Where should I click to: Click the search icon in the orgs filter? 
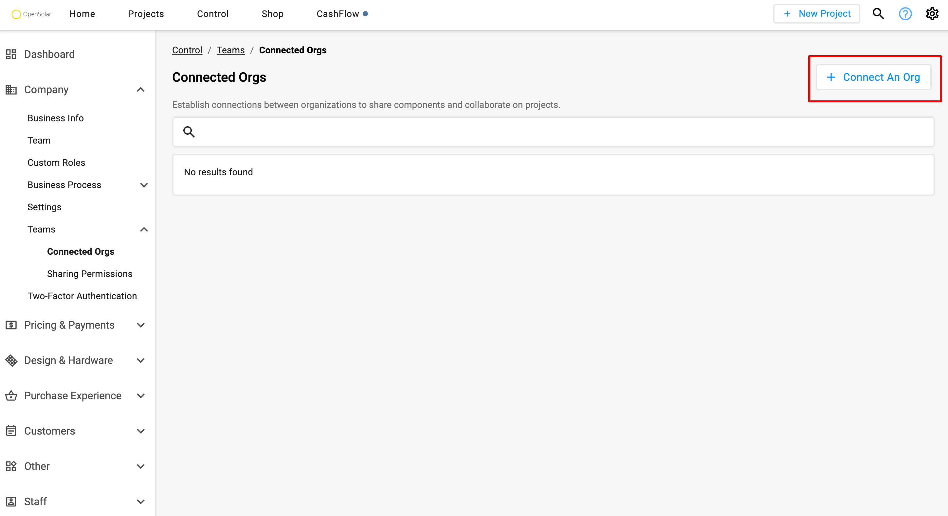[189, 131]
